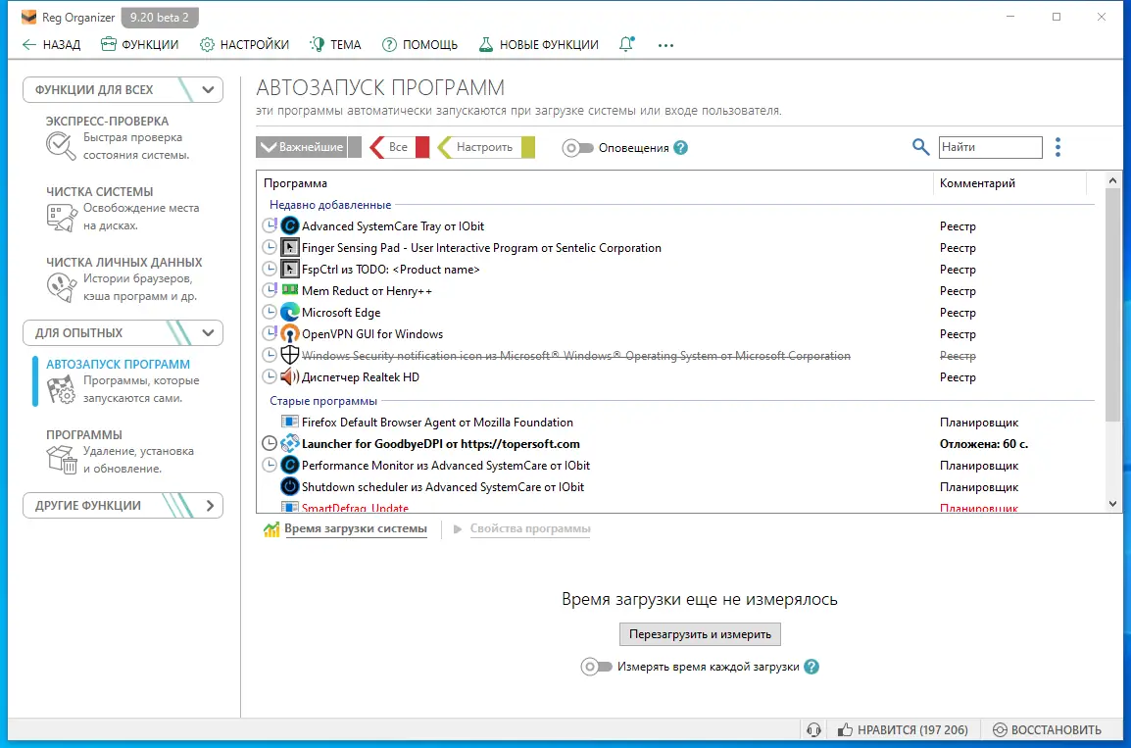The width and height of the screenshot is (1131, 748).
Task: Click the Microsoft Edge app icon in list
Action: click(289, 313)
